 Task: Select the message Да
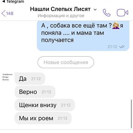pyautogui.click(x=30, y=79)
